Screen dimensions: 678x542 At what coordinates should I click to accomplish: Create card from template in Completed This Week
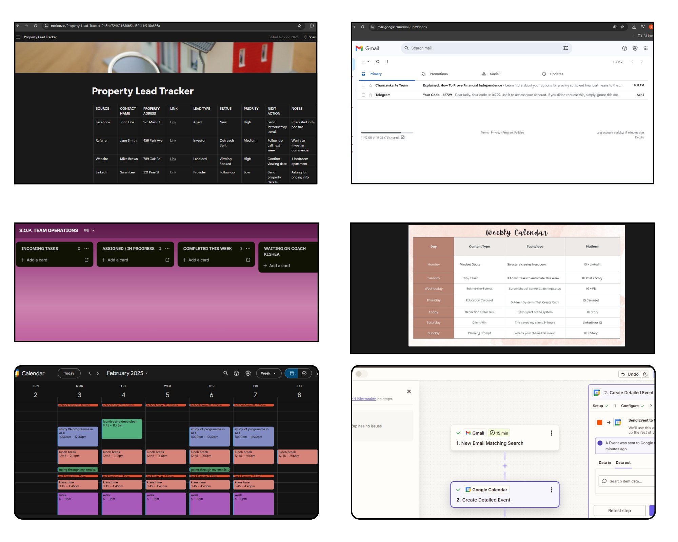[248, 260]
